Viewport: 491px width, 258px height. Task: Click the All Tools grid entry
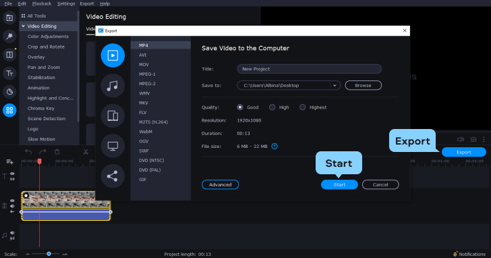tap(34, 16)
